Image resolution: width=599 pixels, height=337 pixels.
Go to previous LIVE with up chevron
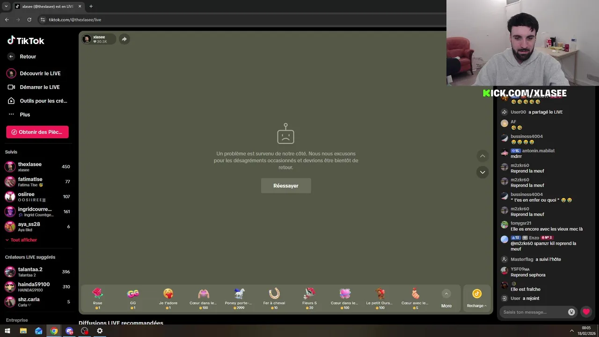point(482,156)
